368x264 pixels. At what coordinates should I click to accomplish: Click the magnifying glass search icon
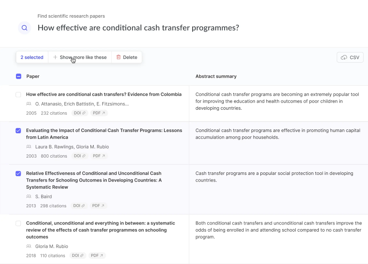pos(24,28)
